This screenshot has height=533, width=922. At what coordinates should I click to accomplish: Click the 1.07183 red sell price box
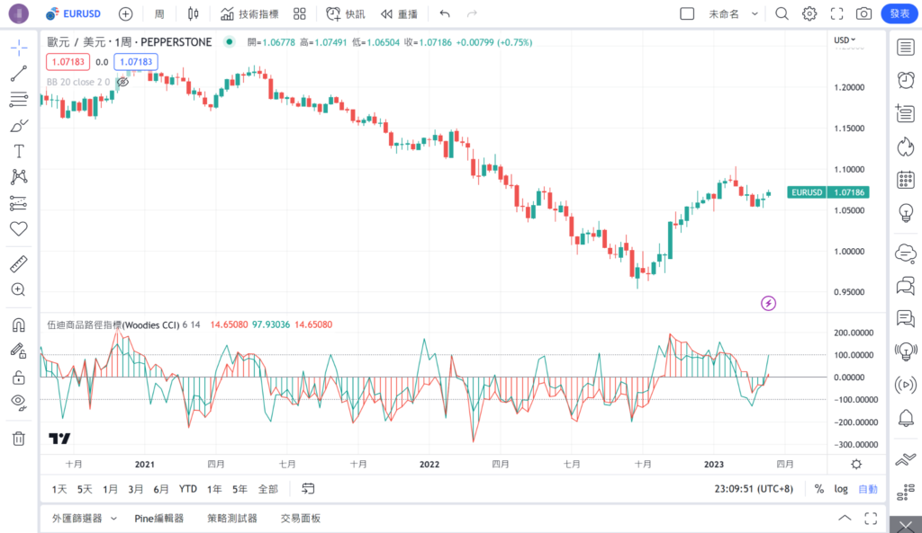tap(68, 62)
